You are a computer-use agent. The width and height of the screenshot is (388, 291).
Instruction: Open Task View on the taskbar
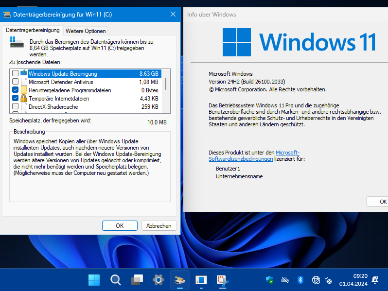coord(137,280)
